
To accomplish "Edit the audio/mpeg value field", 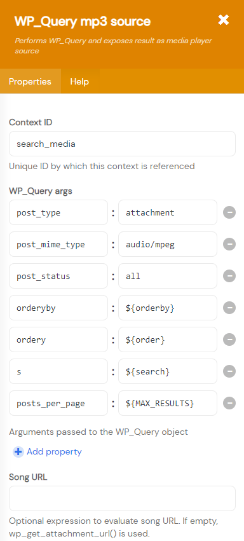I will click(x=168, y=244).
